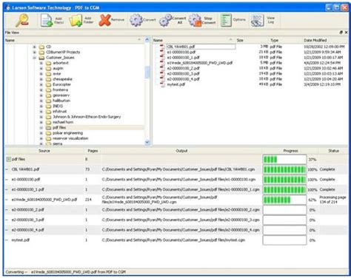
Task: Click the PDF icon of CBL YAWB01.pdf
Action: click(x=162, y=47)
